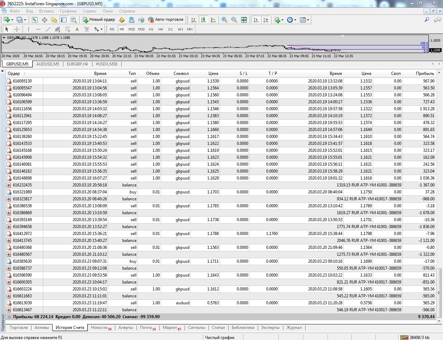This screenshot has height=340, width=443.
Task: Select the crosshair cursor tool
Action: [17, 29]
